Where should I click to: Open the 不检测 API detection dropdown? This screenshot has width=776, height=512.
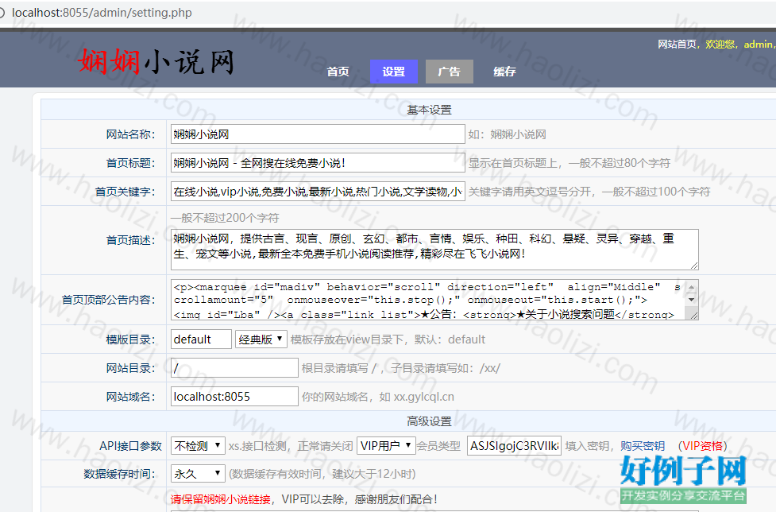(198, 446)
